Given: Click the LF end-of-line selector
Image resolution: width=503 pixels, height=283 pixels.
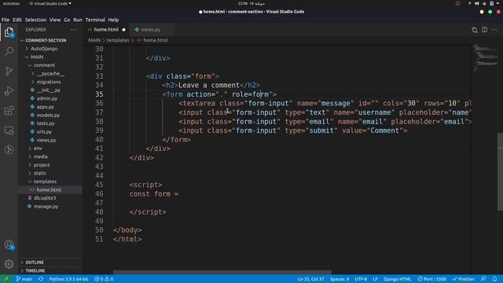Looking at the screenshot, I should coord(375,279).
